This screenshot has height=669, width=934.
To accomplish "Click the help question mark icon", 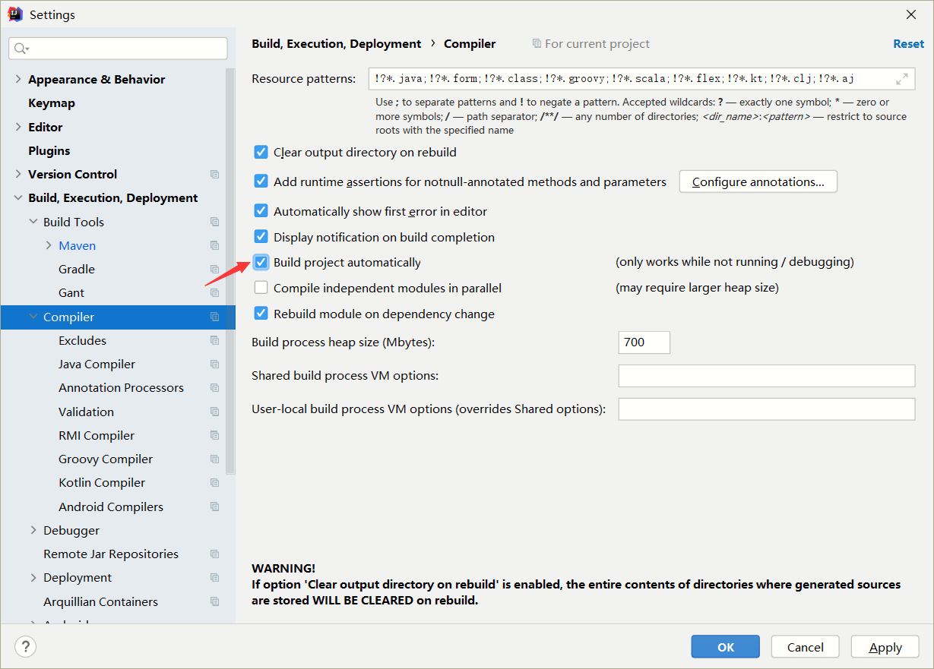I will click(25, 646).
